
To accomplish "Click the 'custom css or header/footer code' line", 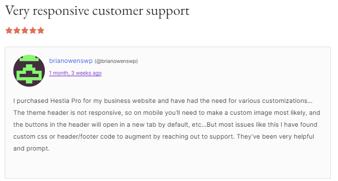I will pyautogui.click(x=164, y=137).
